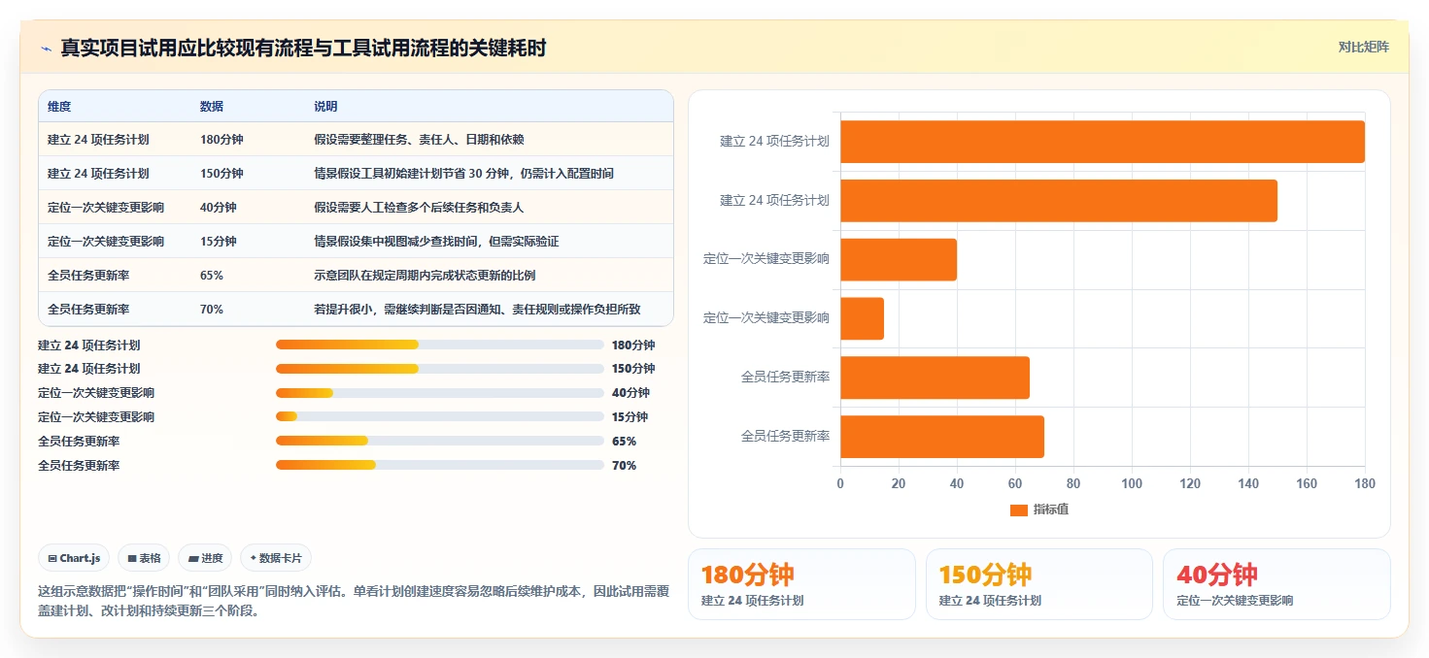Click the chart bar reaching 180
This screenshot has height=658, width=1429.
click(x=1103, y=142)
